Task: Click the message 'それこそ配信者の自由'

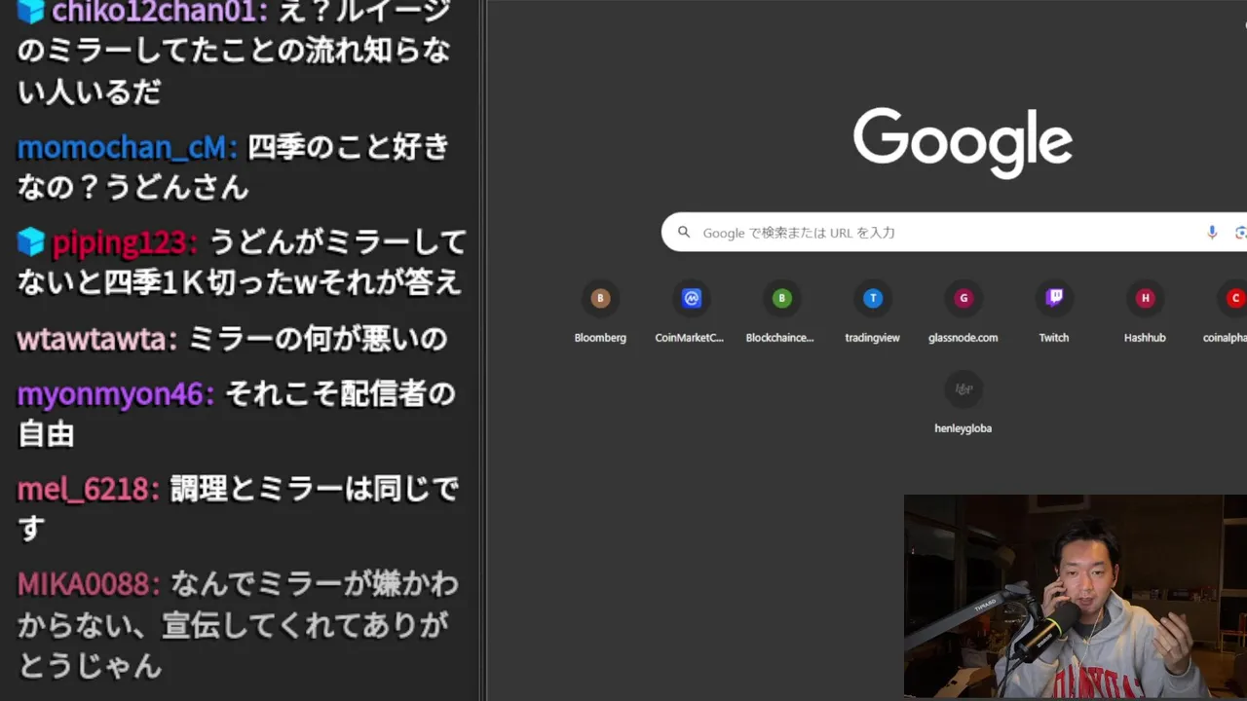Action: (x=237, y=414)
